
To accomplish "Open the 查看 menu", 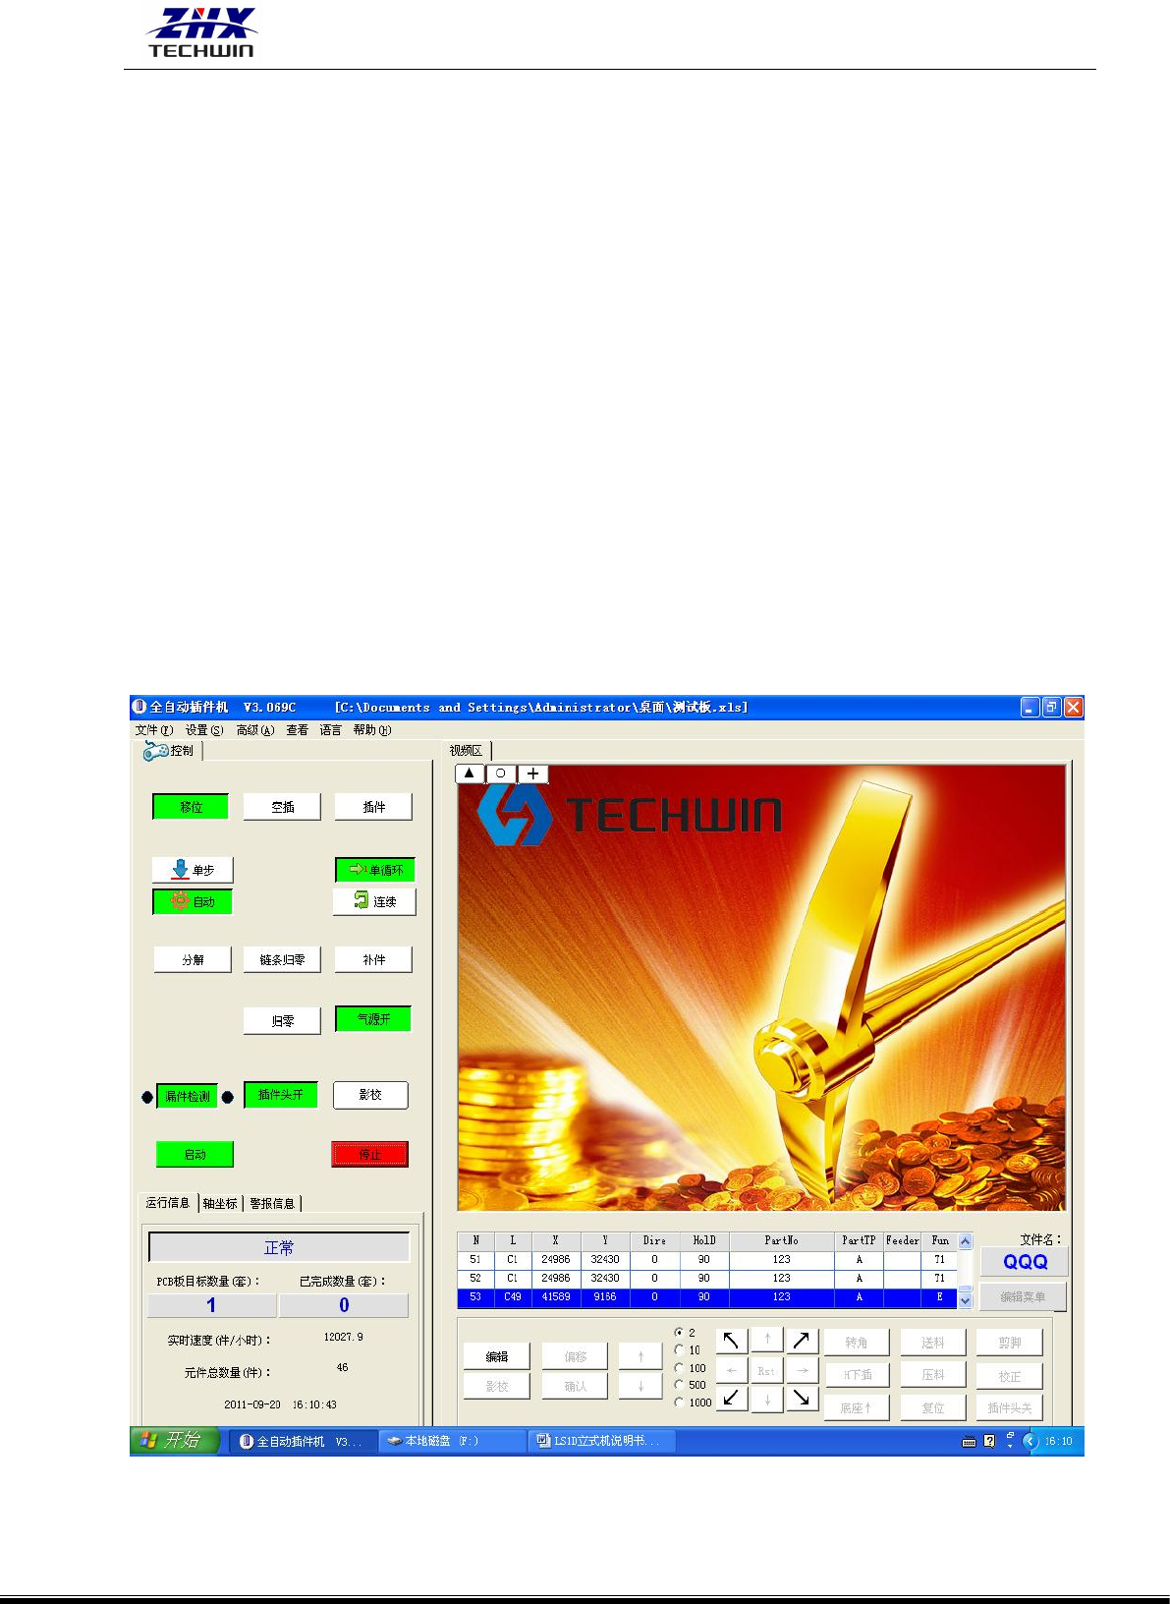I will click(298, 730).
